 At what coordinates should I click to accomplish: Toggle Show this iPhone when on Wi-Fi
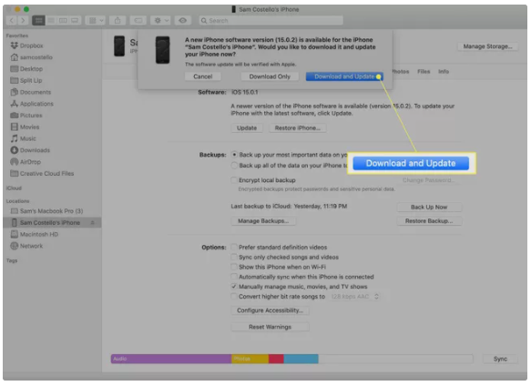(234, 267)
